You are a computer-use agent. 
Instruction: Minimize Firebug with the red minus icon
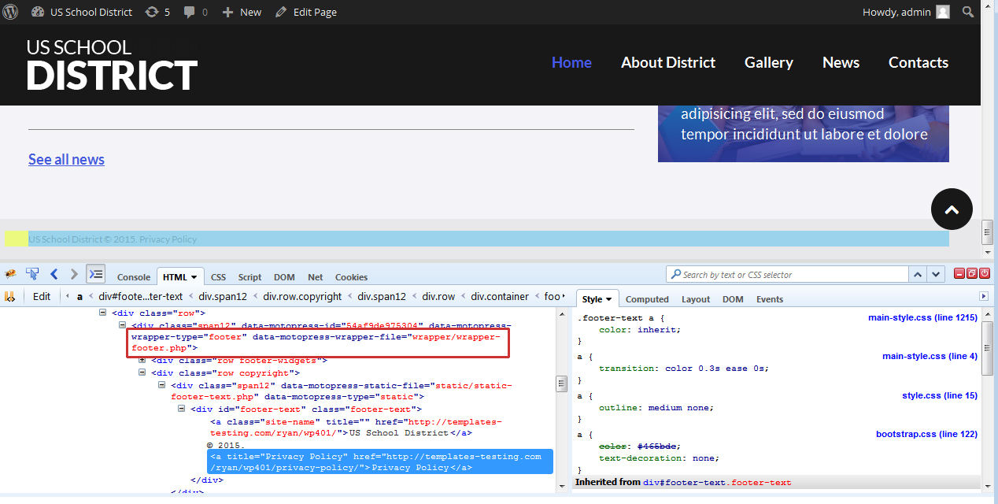[x=959, y=273]
